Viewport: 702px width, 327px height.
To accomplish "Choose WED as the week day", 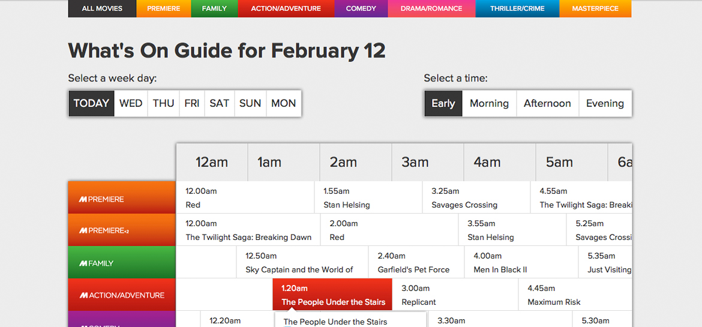I will [131, 103].
